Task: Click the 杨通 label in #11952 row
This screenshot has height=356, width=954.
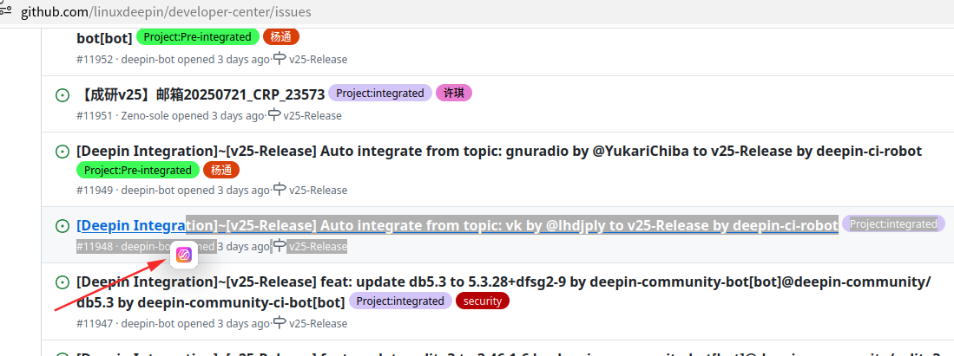Action: point(281,37)
